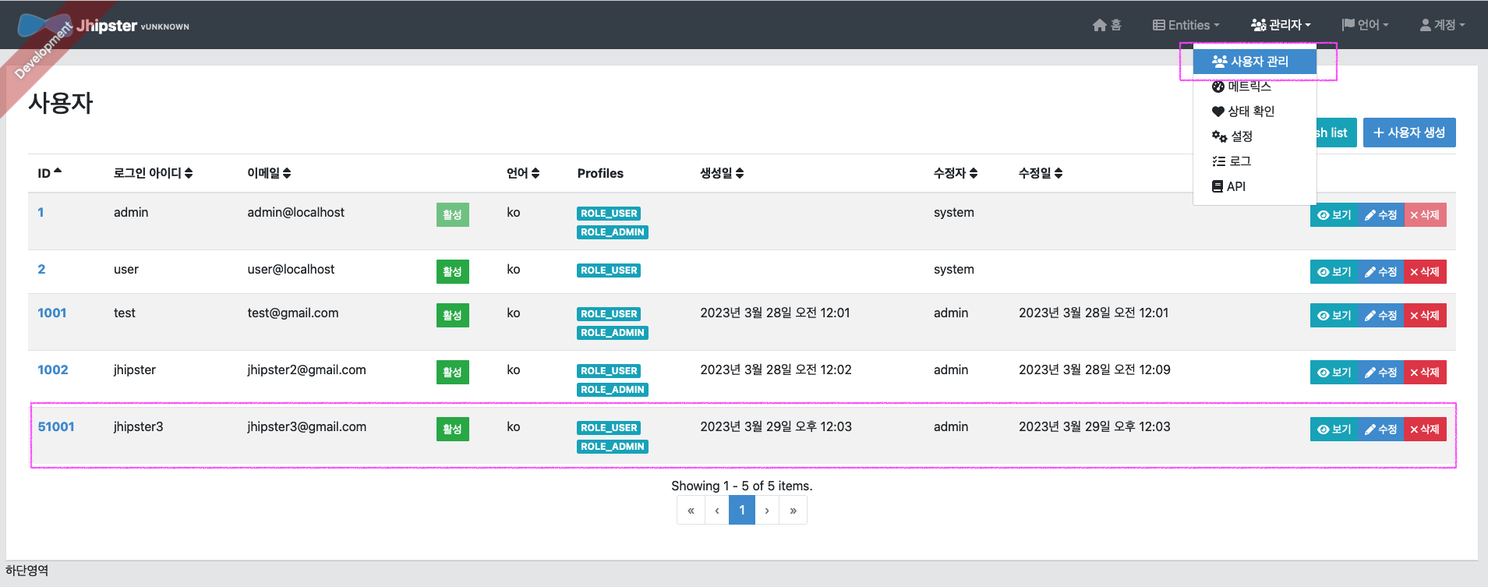Toggle 활성 status for user row
The width and height of the screenshot is (1488, 587).
point(453,271)
